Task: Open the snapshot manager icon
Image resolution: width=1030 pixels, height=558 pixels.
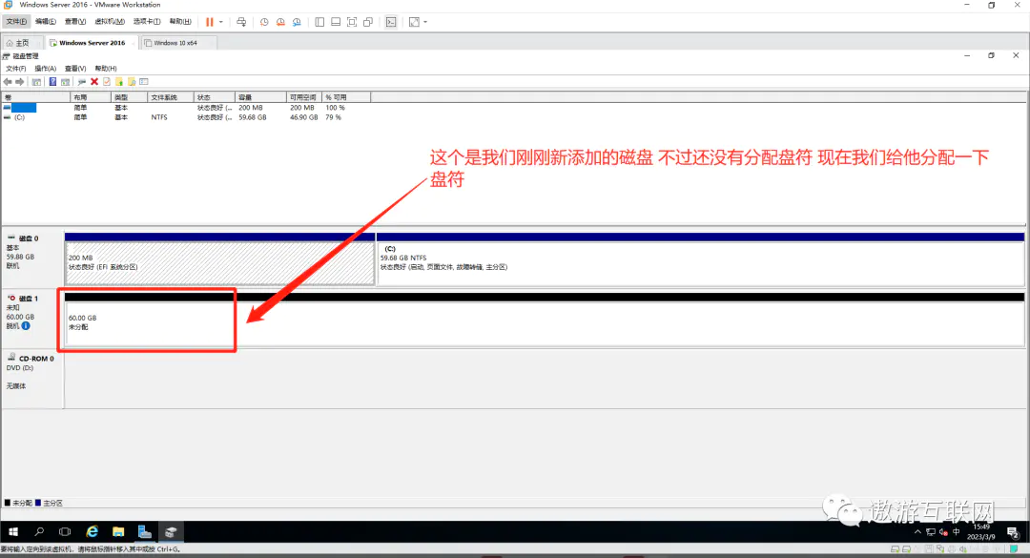Action: [x=297, y=22]
